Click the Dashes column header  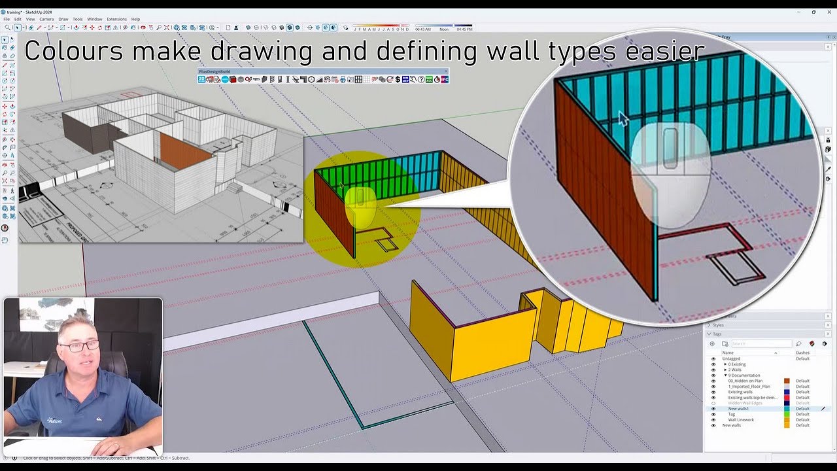(802, 353)
